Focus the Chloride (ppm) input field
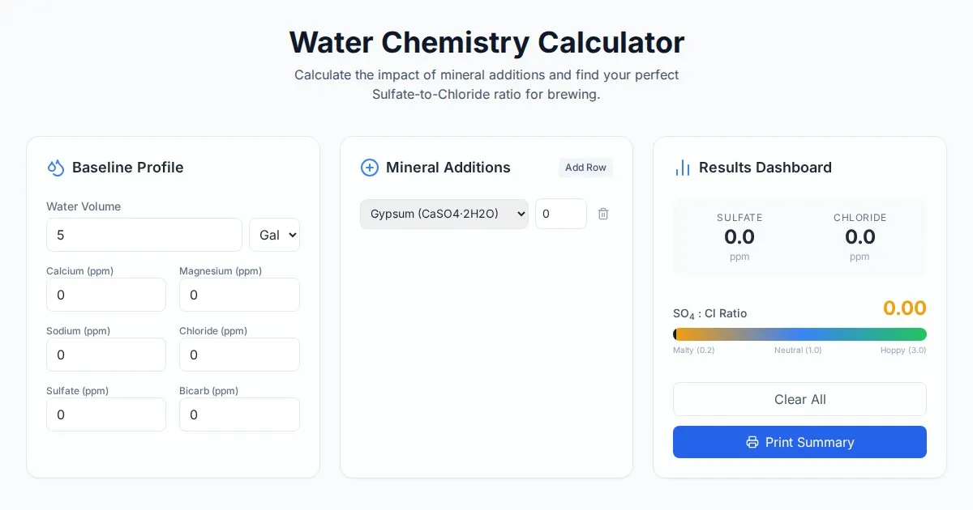Image resolution: width=973 pixels, height=510 pixels. (239, 355)
